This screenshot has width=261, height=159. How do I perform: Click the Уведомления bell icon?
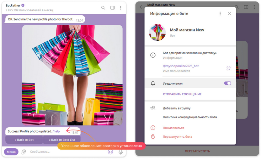point(153,83)
